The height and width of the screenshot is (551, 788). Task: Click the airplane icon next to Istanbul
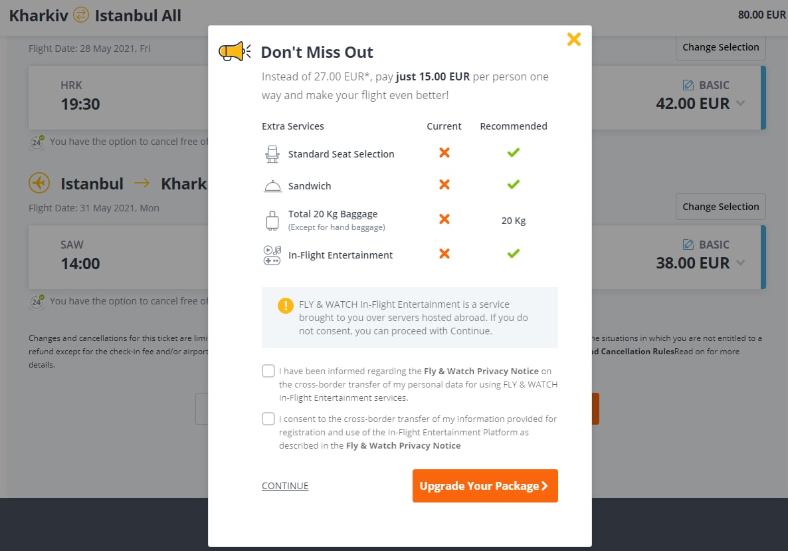pos(39,183)
